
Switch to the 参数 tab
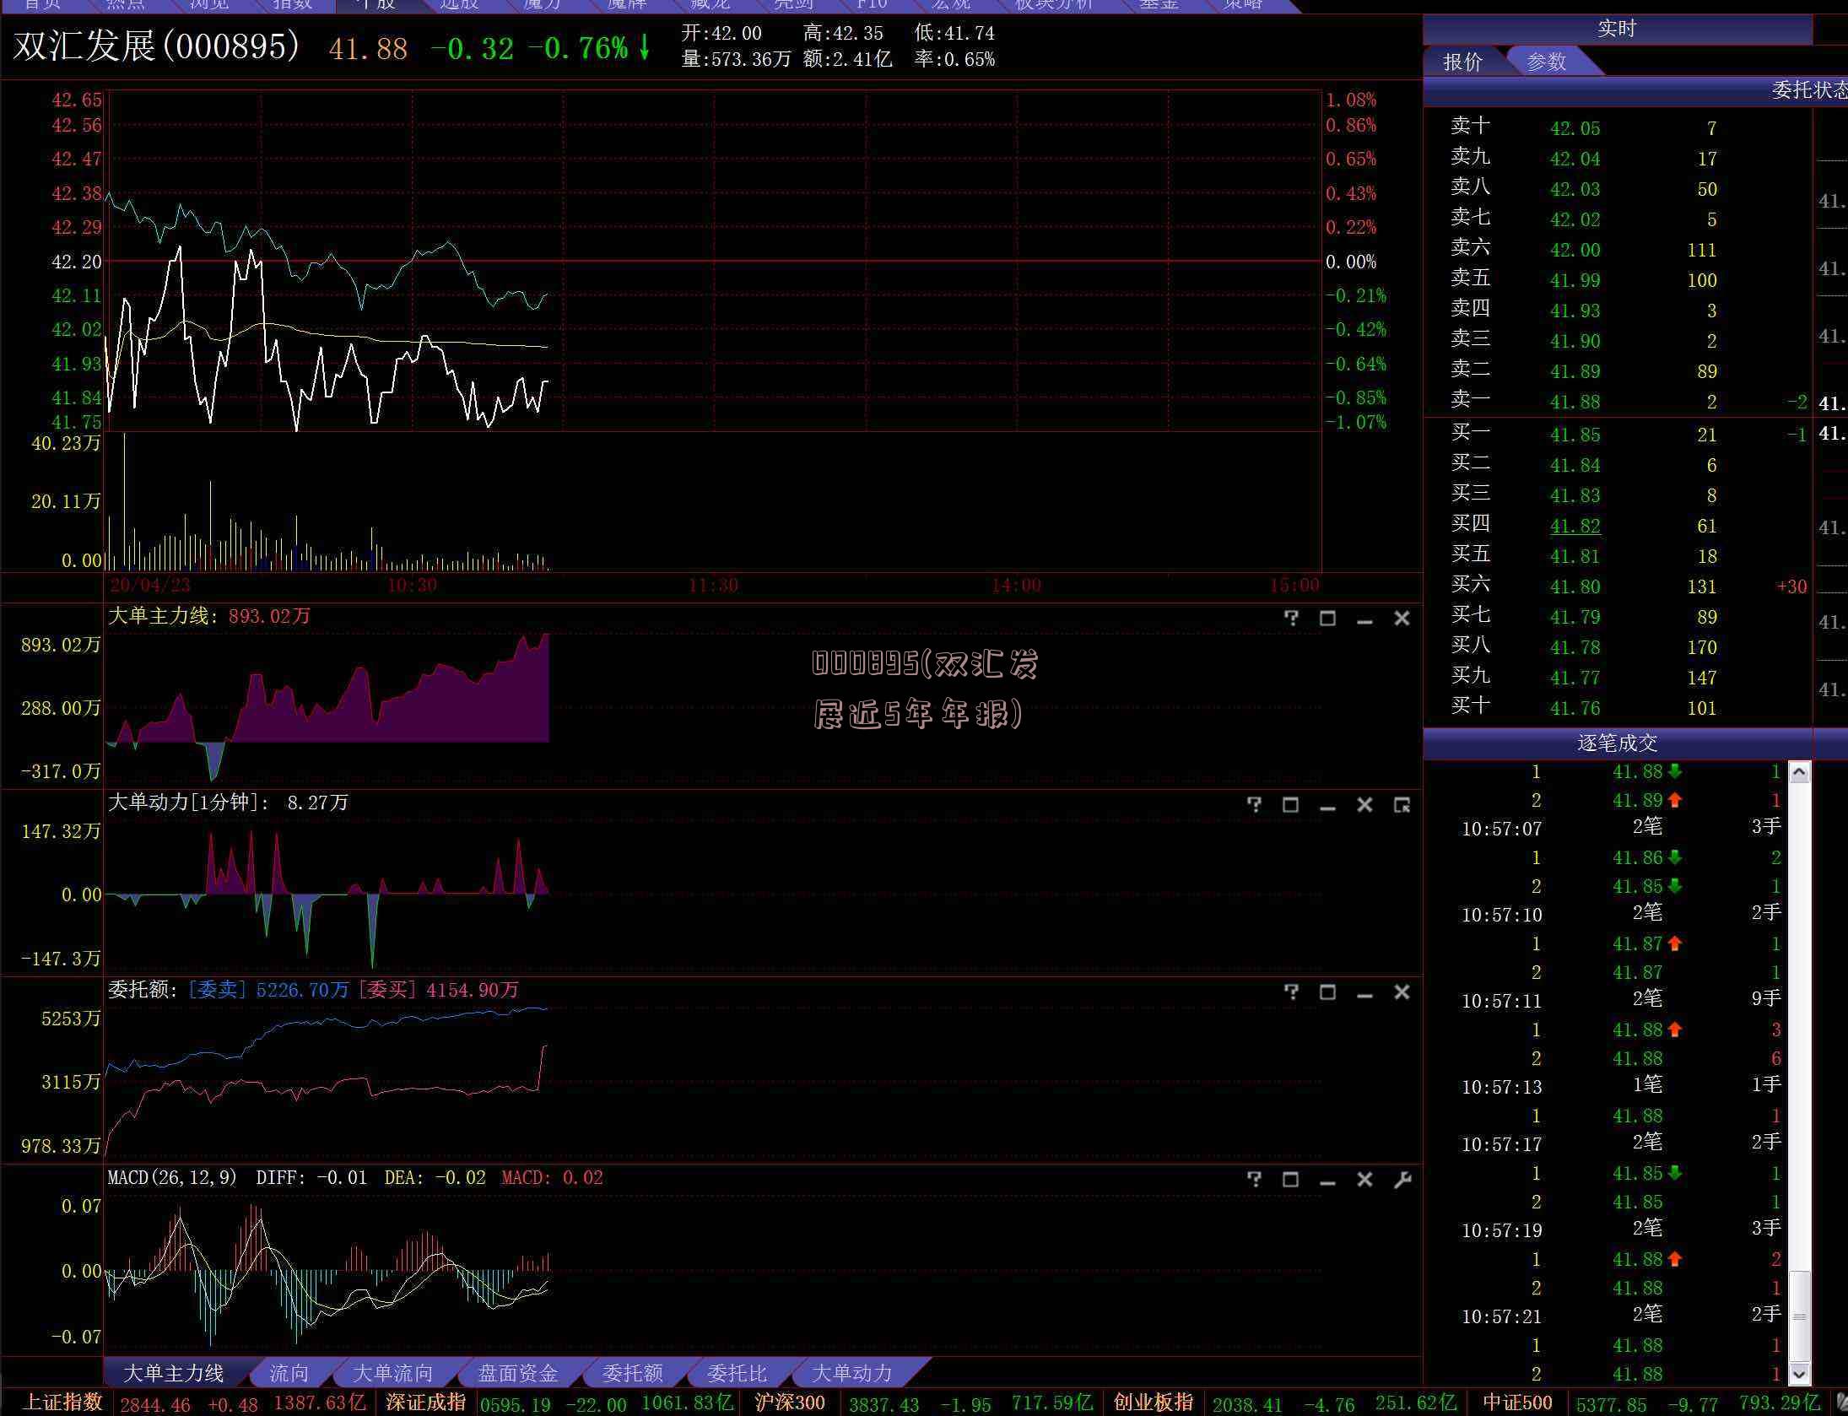[1547, 62]
